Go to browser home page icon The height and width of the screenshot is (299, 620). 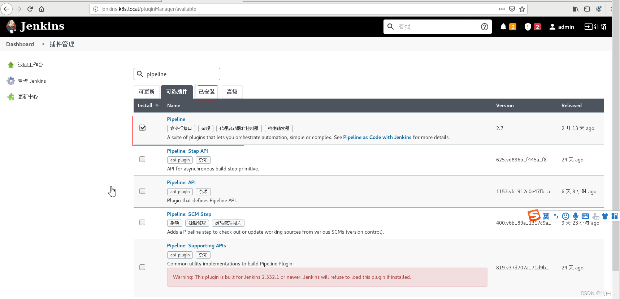42,9
